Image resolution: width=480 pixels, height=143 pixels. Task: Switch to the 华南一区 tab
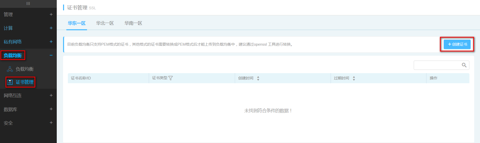tap(133, 23)
